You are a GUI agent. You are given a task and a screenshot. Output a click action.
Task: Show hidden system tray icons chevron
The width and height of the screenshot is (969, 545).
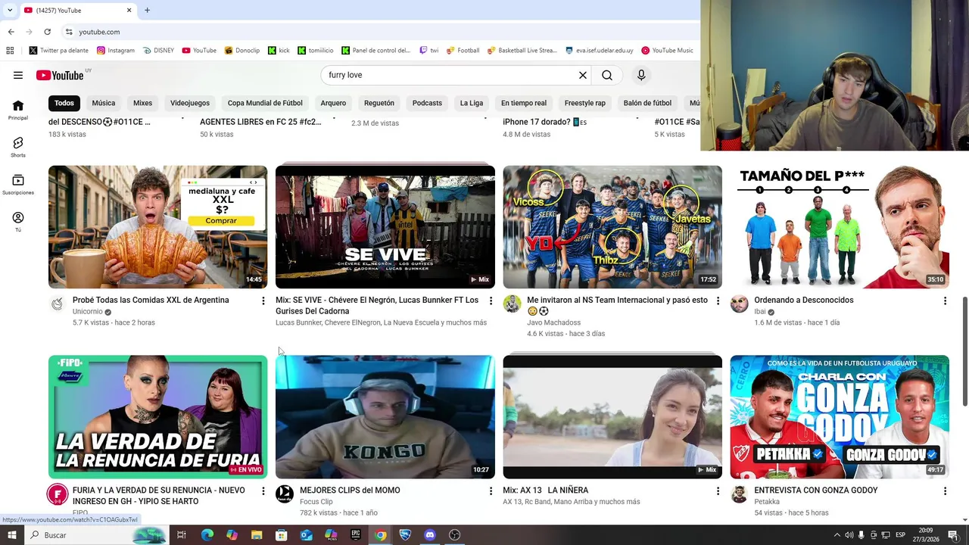[837, 535]
